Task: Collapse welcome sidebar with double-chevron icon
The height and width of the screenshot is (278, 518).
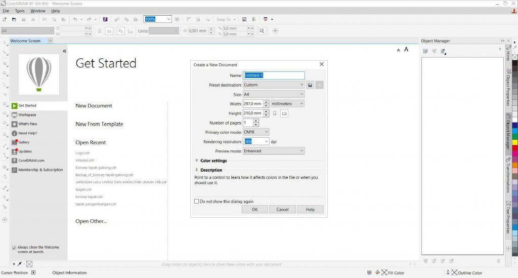Action: (64, 51)
